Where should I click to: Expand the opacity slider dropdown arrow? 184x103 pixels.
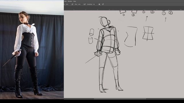pos(70,4)
